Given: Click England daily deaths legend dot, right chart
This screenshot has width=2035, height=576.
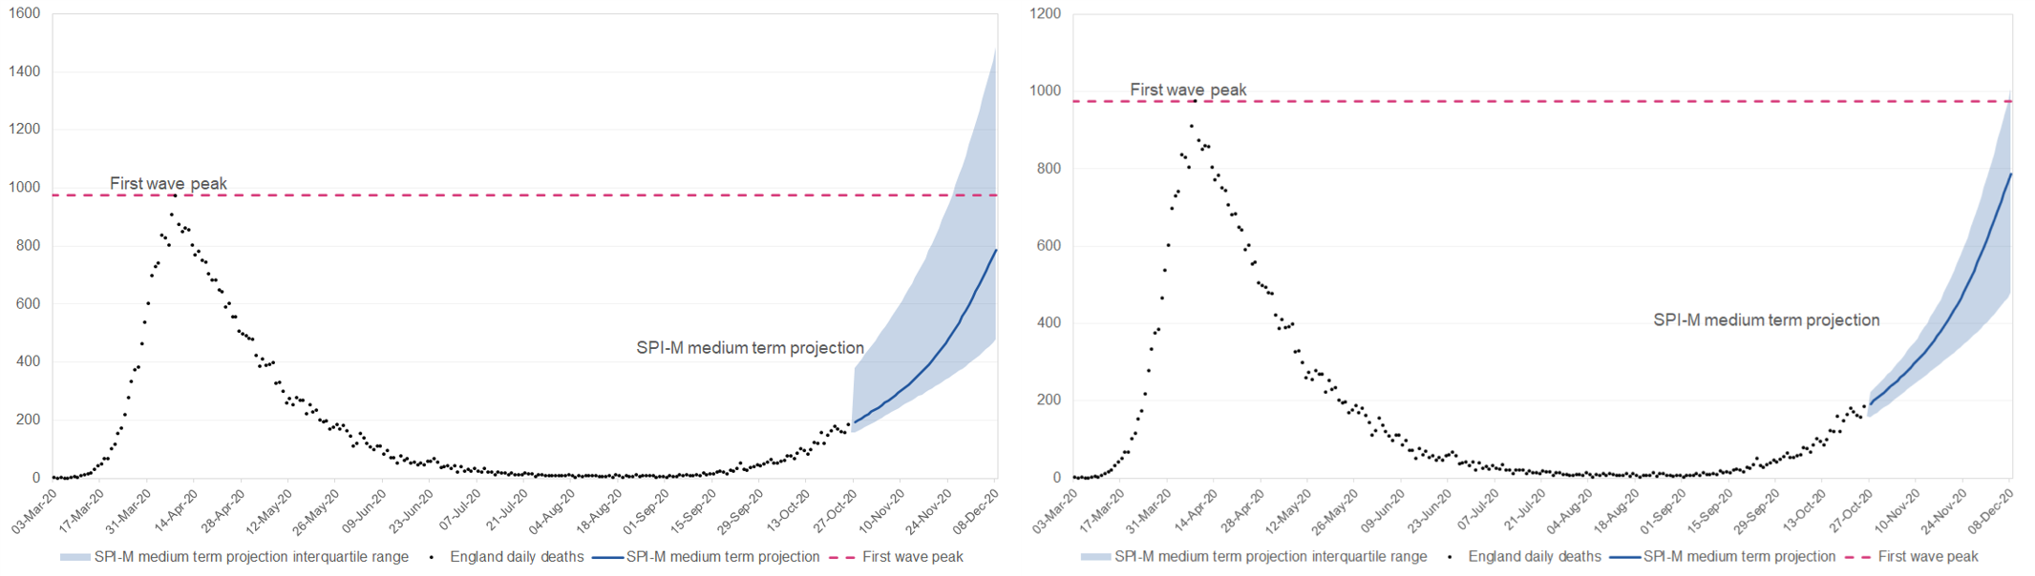Looking at the screenshot, I should 1450,557.
